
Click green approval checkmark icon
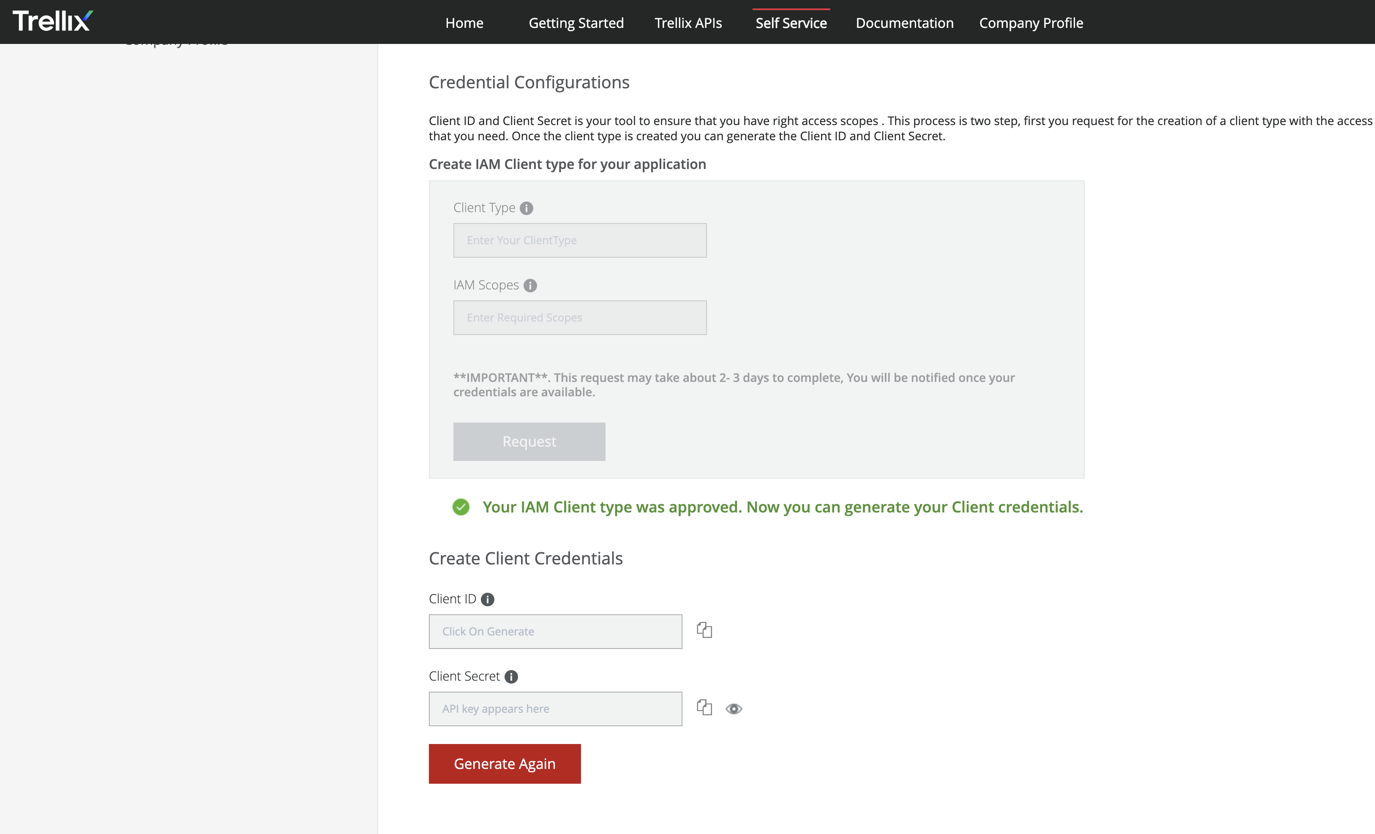[461, 507]
